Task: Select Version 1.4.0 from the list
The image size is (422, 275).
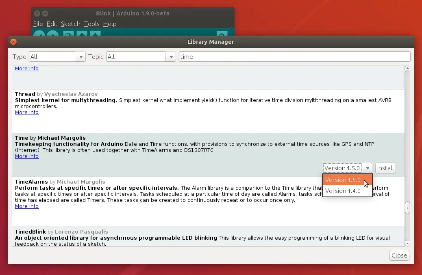Action: click(343, 191)
